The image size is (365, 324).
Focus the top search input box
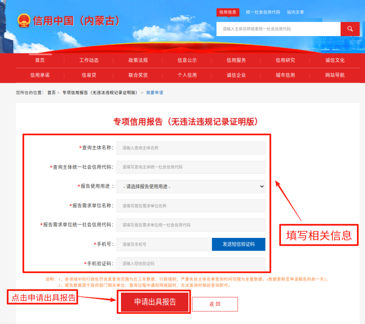(x=278, y=29)
